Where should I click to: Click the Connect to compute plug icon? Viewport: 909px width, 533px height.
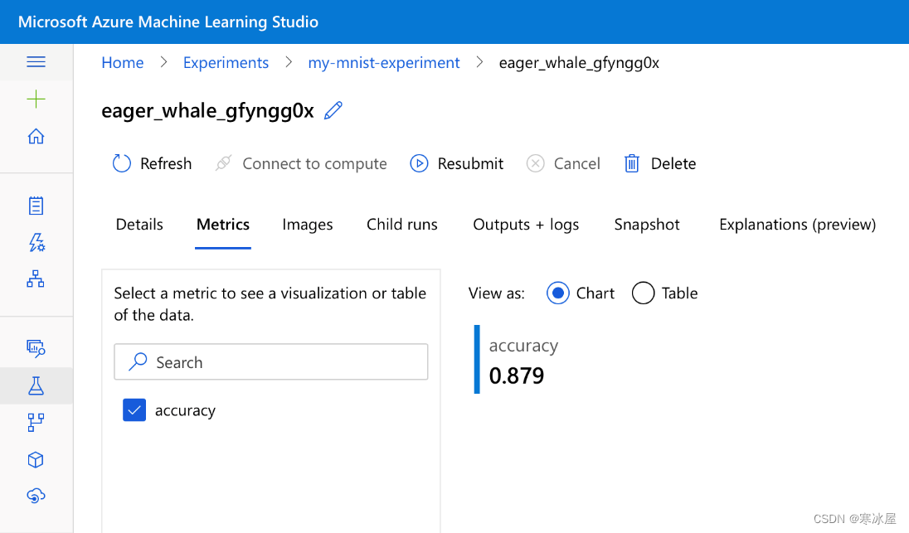point(223,163)
